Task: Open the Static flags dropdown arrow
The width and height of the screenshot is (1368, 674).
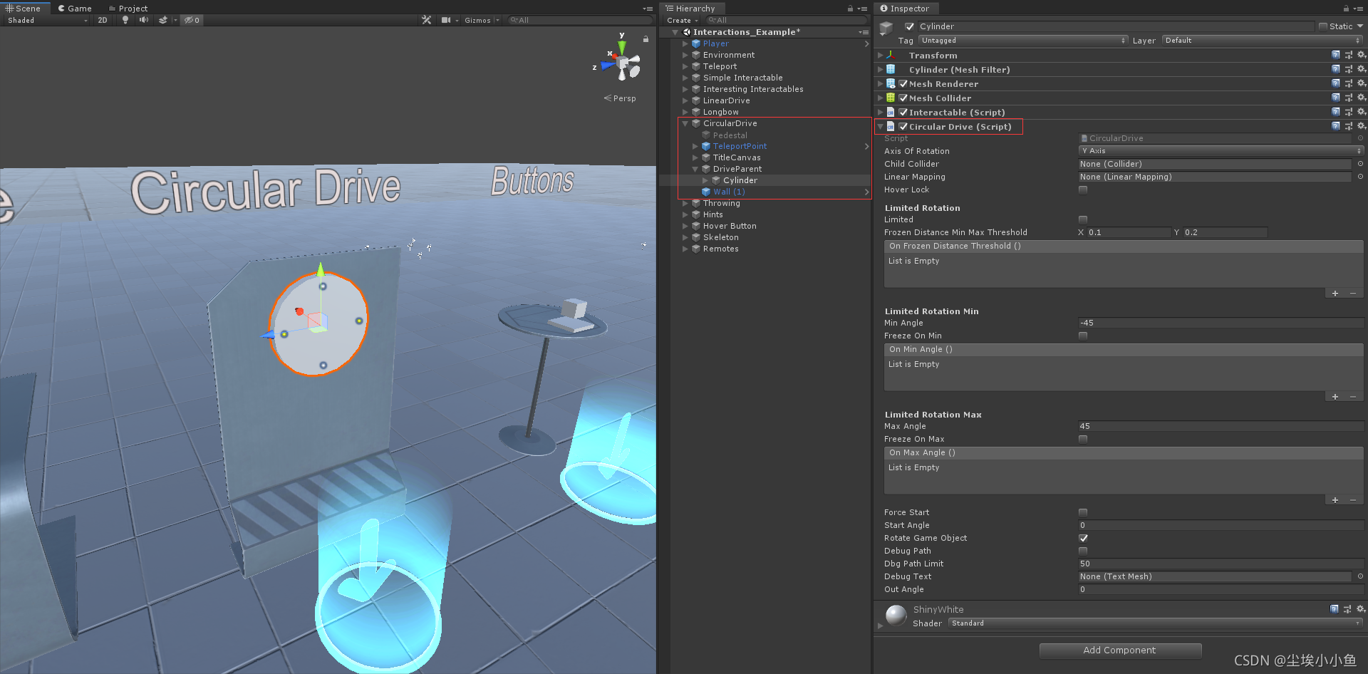Action: [x=1360, y=26]
